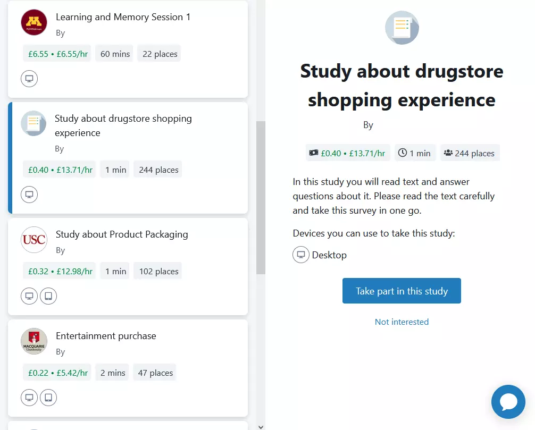Click the money icon beside £0.40 in detail panel

click(314, 153)
